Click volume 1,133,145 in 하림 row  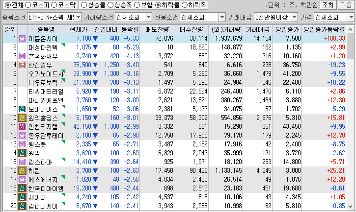click(x=228, y=171)
